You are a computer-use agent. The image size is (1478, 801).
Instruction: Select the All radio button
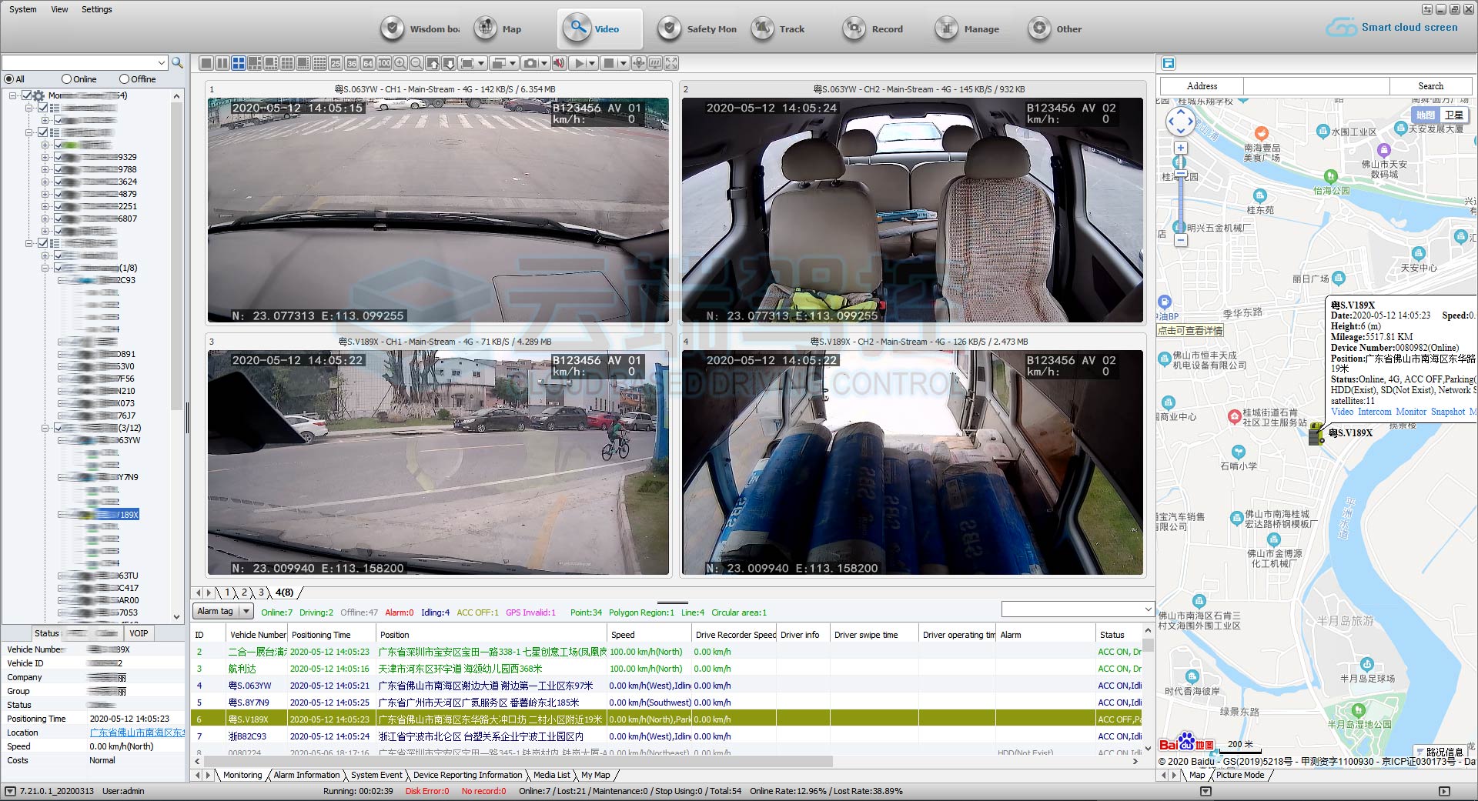9,79
